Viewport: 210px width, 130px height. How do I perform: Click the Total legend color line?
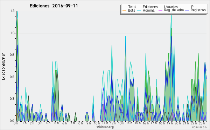click(125, 7)
